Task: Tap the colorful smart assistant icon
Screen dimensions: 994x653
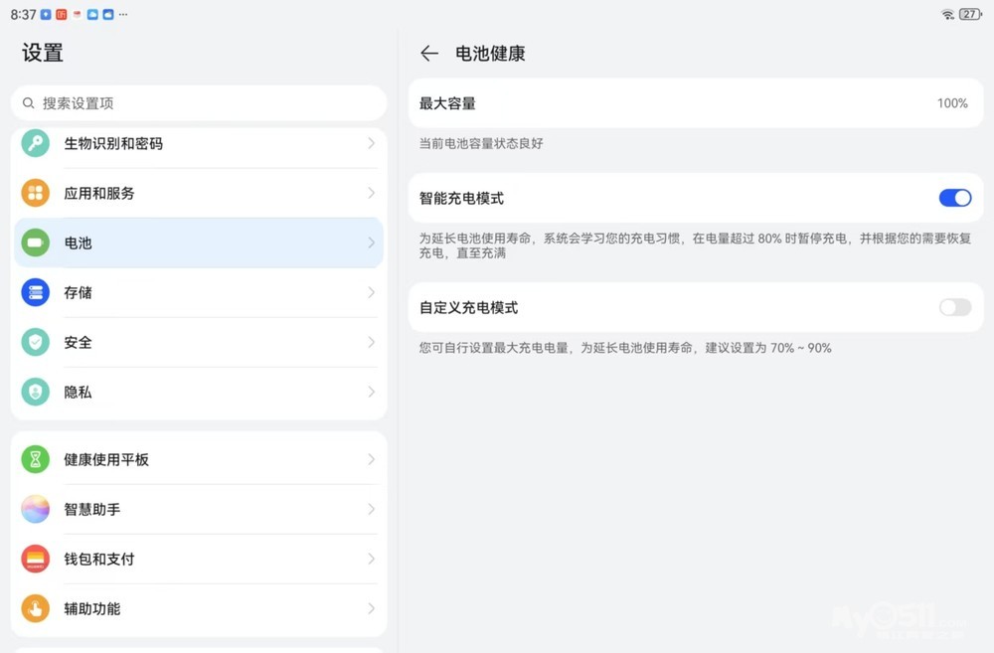Action: point(36,509)
